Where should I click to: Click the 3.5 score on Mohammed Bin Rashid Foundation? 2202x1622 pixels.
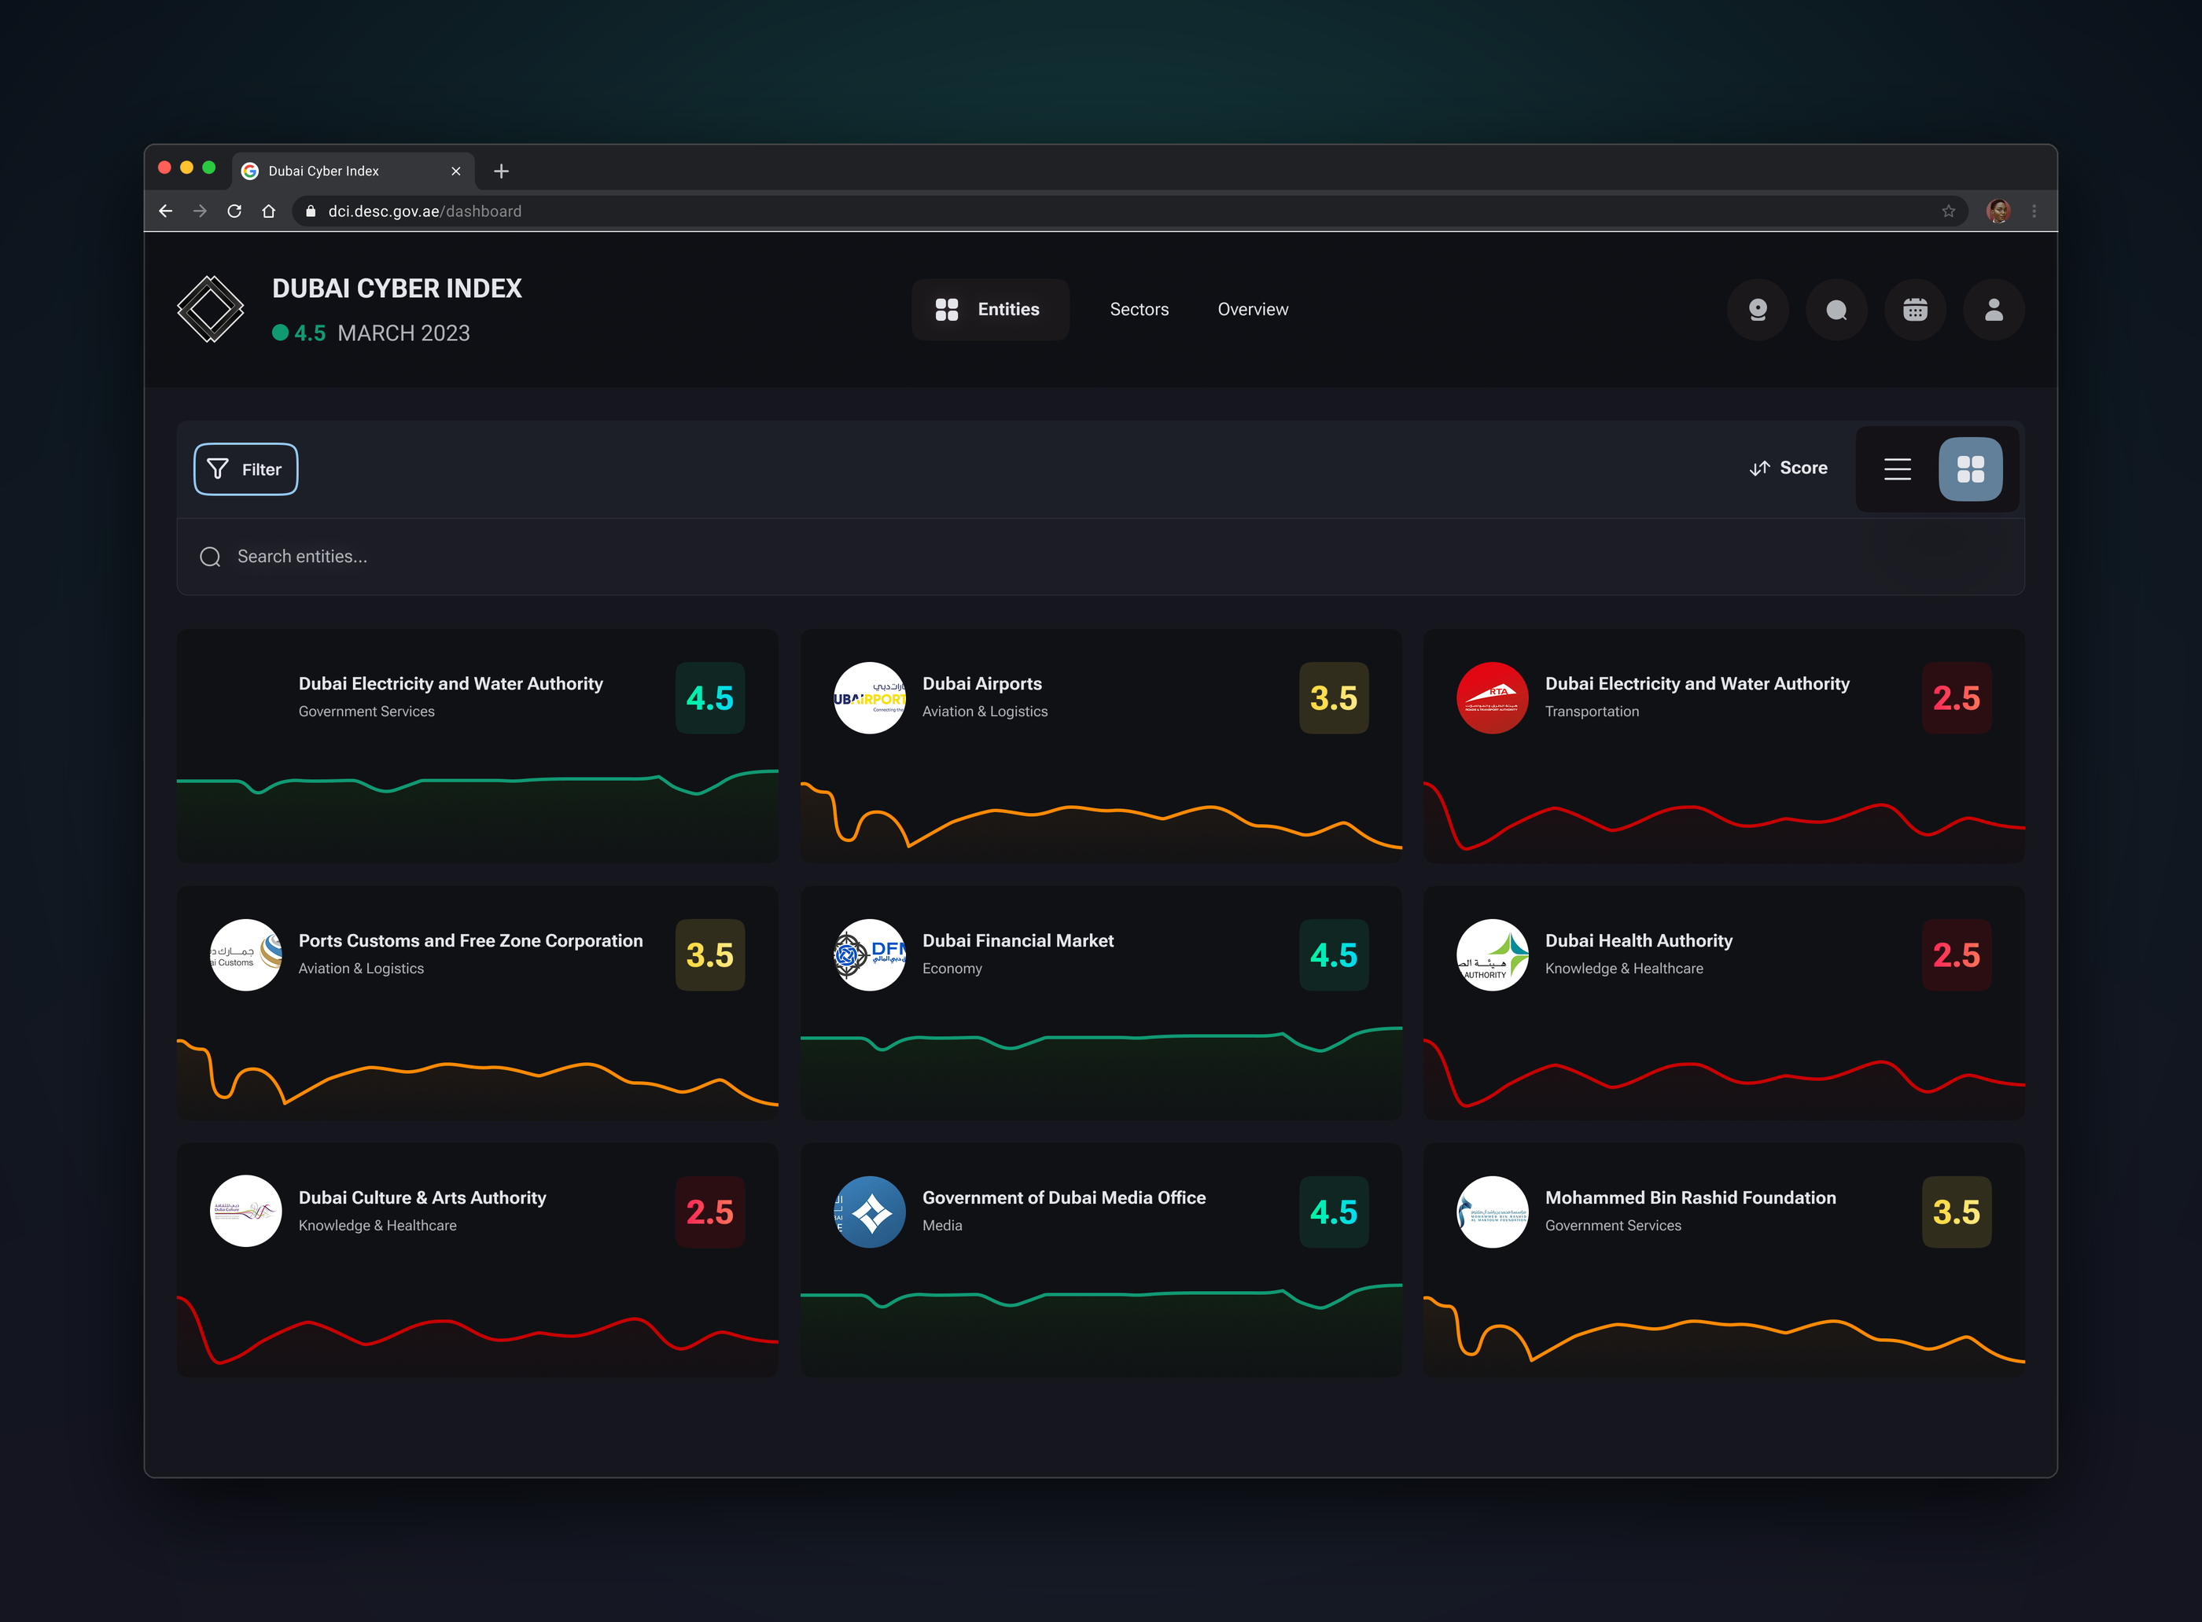click(1956, 1212)
